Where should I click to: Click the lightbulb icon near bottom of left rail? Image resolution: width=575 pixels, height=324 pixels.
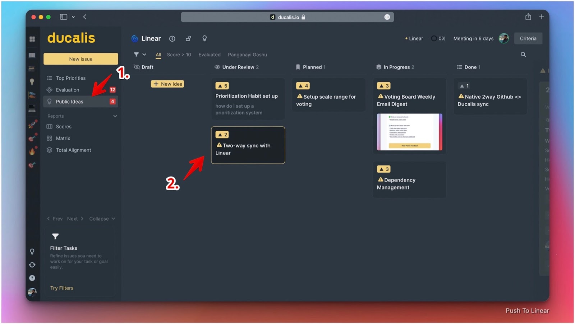point(32,252)
